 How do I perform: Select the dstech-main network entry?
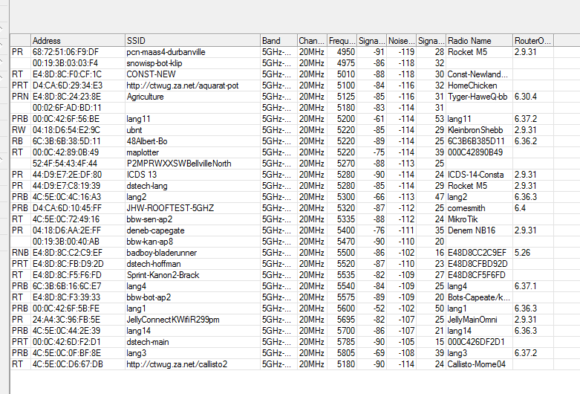pos(149,342)
